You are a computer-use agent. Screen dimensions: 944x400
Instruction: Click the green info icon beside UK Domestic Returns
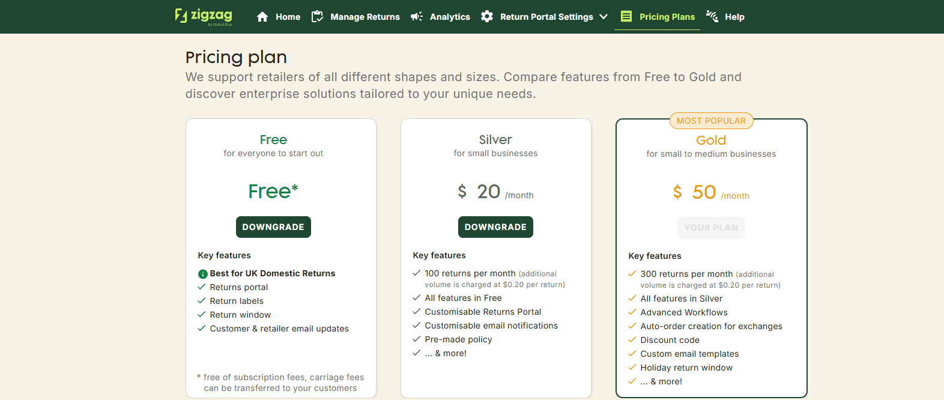pos(202,274)
